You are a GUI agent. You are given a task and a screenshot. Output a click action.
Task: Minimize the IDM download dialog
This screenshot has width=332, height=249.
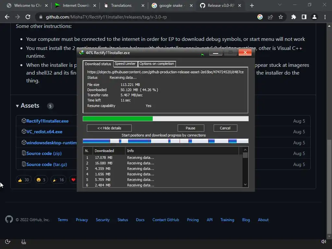click(216, 52)
